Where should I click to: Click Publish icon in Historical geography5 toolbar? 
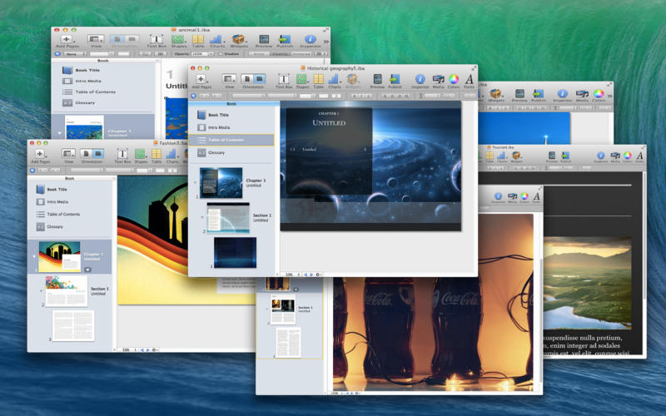click(395, 80)
